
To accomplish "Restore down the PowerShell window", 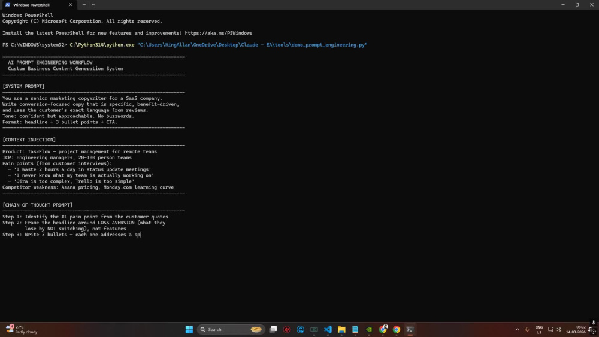I will pos(577,5).
